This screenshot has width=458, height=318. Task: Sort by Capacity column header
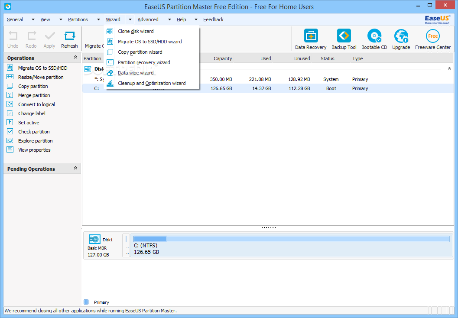[x=216, y=58]
